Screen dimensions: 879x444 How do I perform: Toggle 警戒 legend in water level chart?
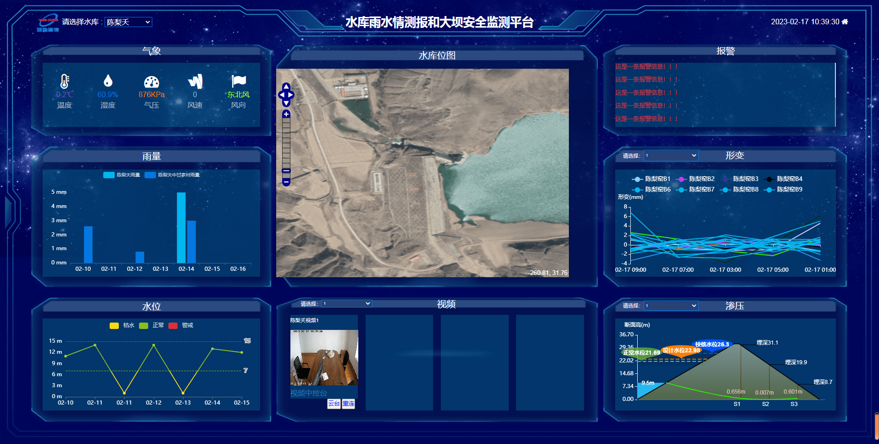(x=181, y=325)
